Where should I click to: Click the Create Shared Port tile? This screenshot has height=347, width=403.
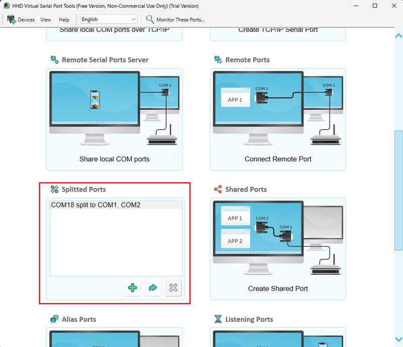tap(278, 247)
